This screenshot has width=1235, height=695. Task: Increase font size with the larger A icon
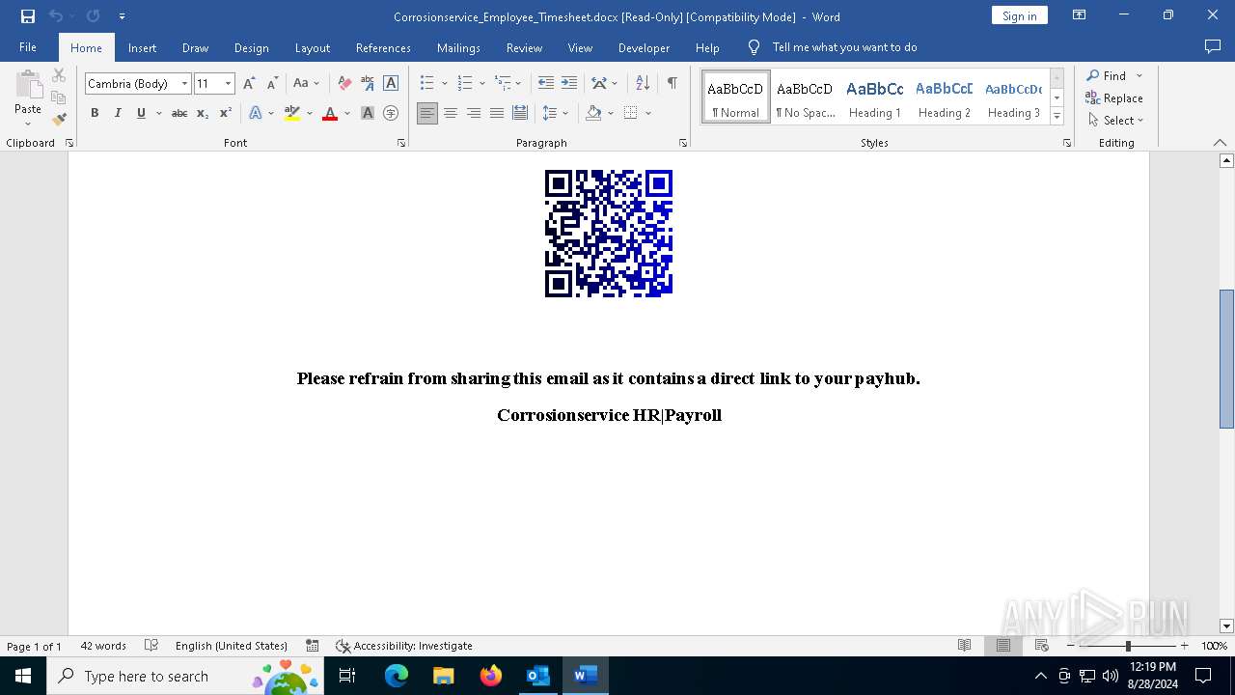coord(250,84)
